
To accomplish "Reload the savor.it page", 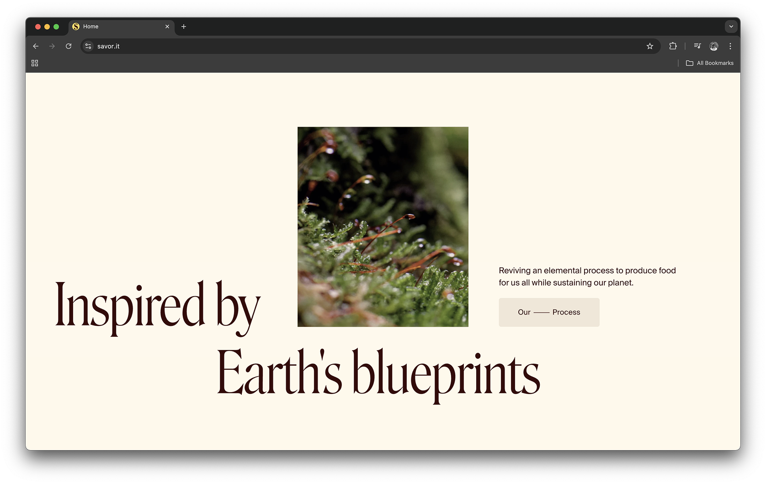I will (69, 46).
